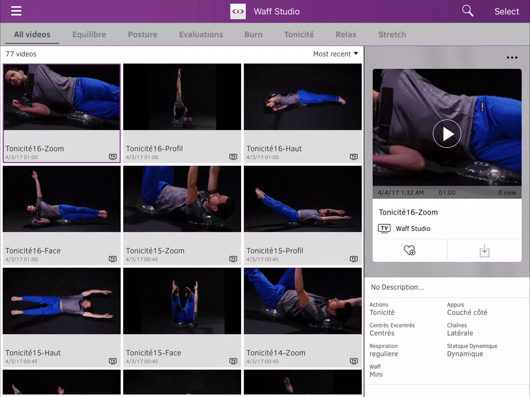Play the Tonicité16-Zoom preview video
The width and height of the screenshot is (530, 397).
[447, 134]
